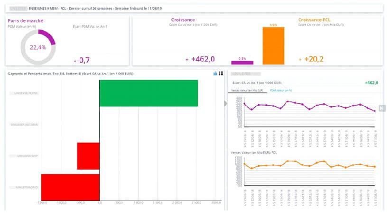
Task: Click the purple donut market share segment
Action: [x=48, y=36]
